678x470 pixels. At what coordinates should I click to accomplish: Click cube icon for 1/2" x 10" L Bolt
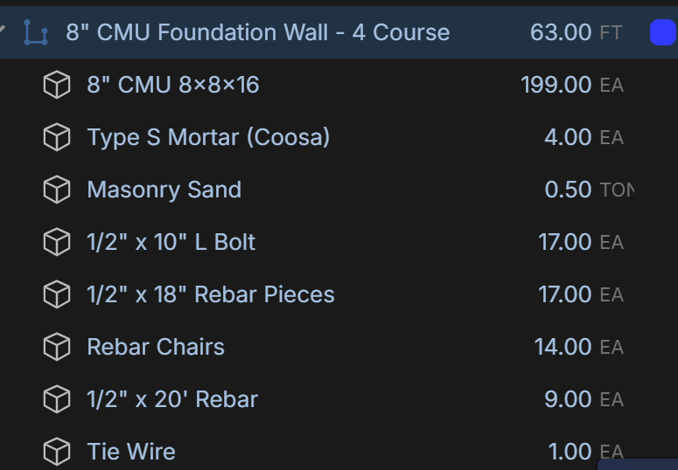tap(57, 242)
